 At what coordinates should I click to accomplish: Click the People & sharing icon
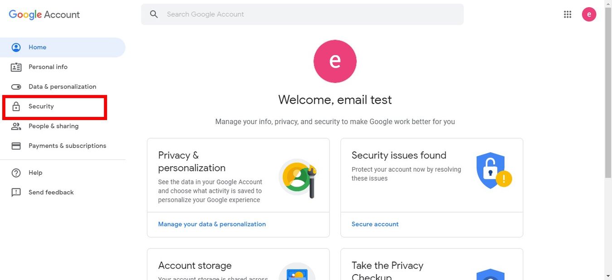16,126
